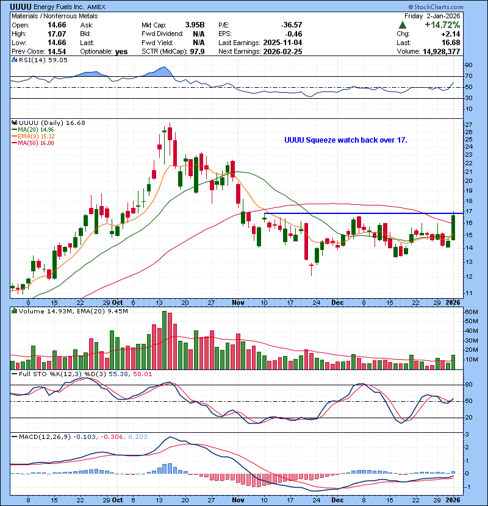Select the orange EMA(8) 15.12 legend entry
The image size is (488, 506).
[33, 137]
